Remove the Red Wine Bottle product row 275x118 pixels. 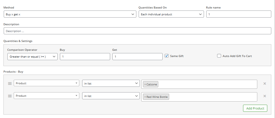[265, 96]
